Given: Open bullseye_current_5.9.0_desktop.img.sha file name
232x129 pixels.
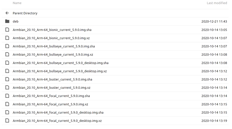Looking at the screenshot, I should [61, 63].
